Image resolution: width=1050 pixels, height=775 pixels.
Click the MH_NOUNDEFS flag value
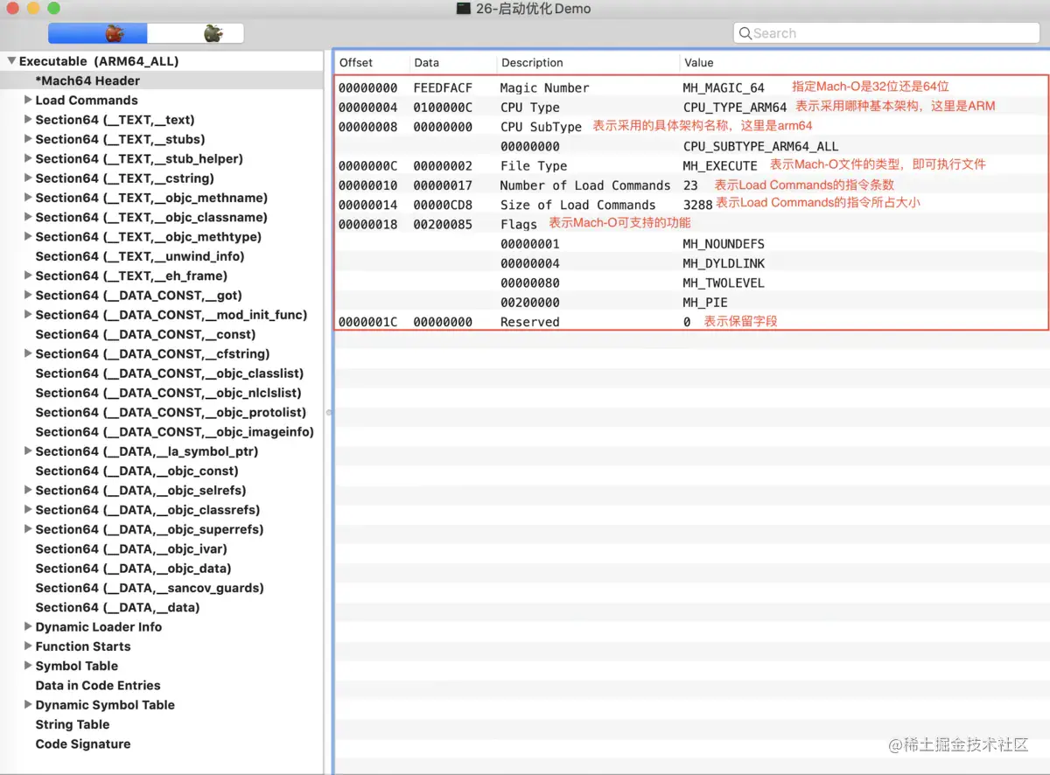click(x=724, y=244)
